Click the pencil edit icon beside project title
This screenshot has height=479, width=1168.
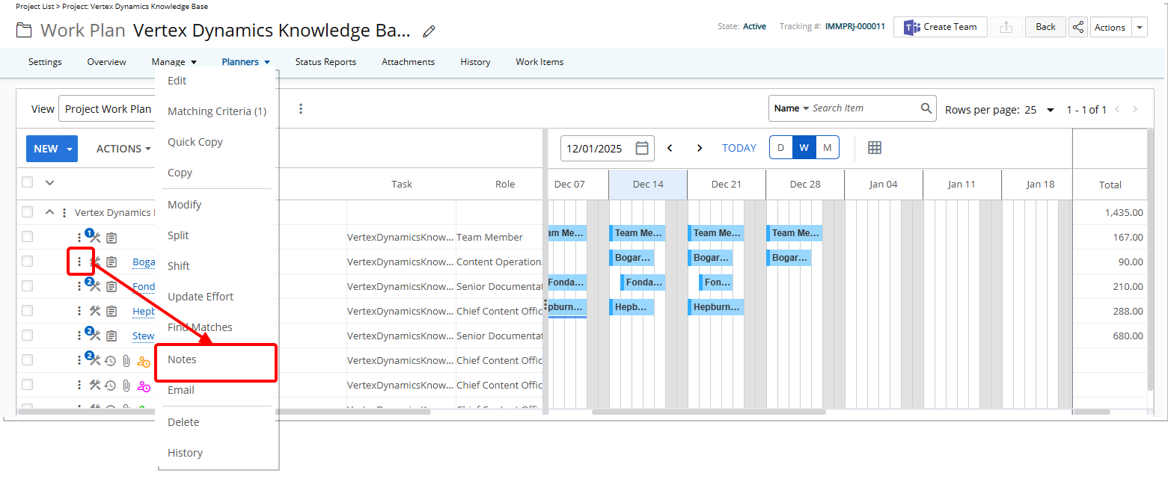tap(429, 31)
